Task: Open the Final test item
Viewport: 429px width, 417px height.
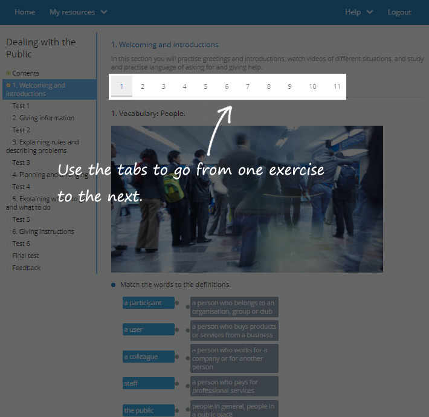Action: click(25, 256)
